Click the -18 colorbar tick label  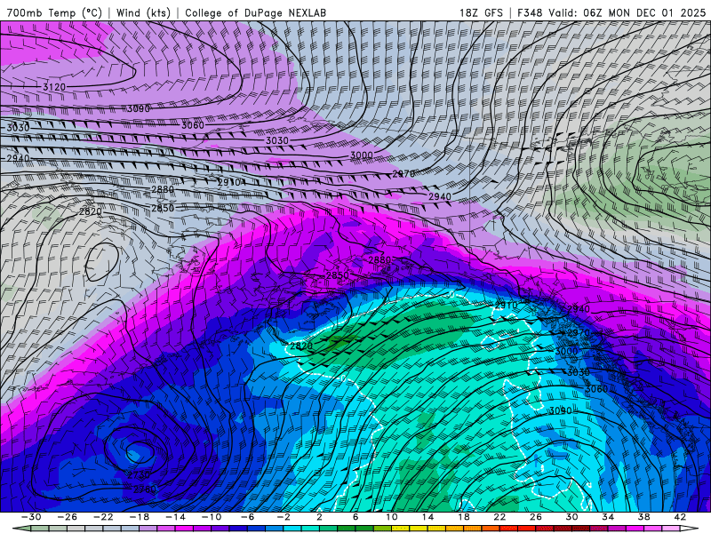click(140, 517)
